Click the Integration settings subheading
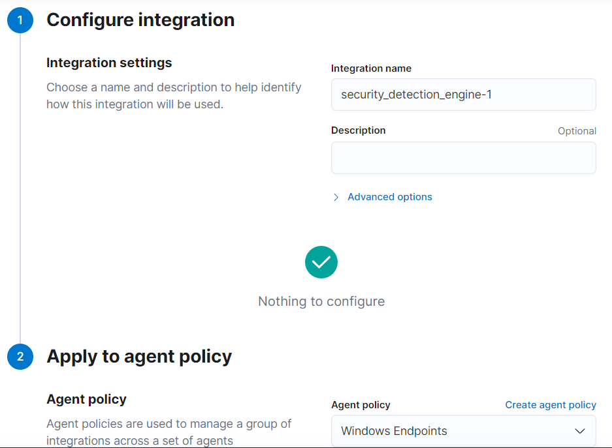This screenshot has width=612, height=448. point(109,63)
